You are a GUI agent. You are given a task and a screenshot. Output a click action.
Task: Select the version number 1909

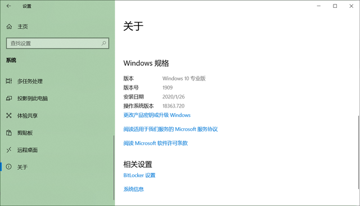tap(168, 87)
